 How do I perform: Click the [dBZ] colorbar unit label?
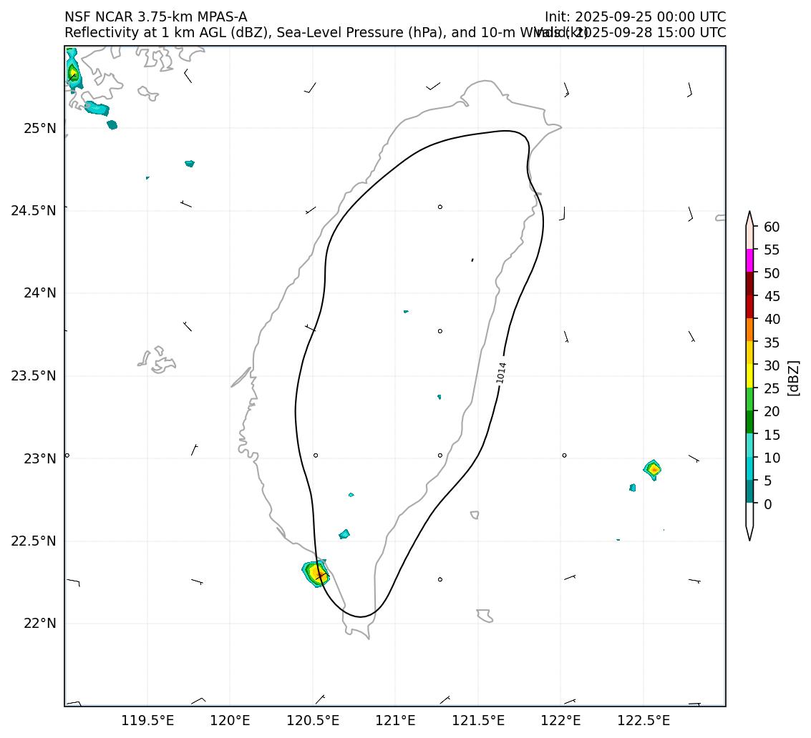(x=792, y=377)
